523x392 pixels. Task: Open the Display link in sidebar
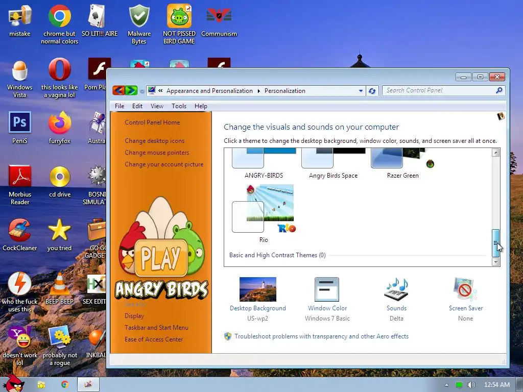point(134,315)
